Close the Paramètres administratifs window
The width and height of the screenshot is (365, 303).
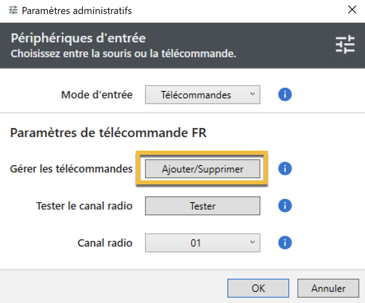tap(352, 10)
